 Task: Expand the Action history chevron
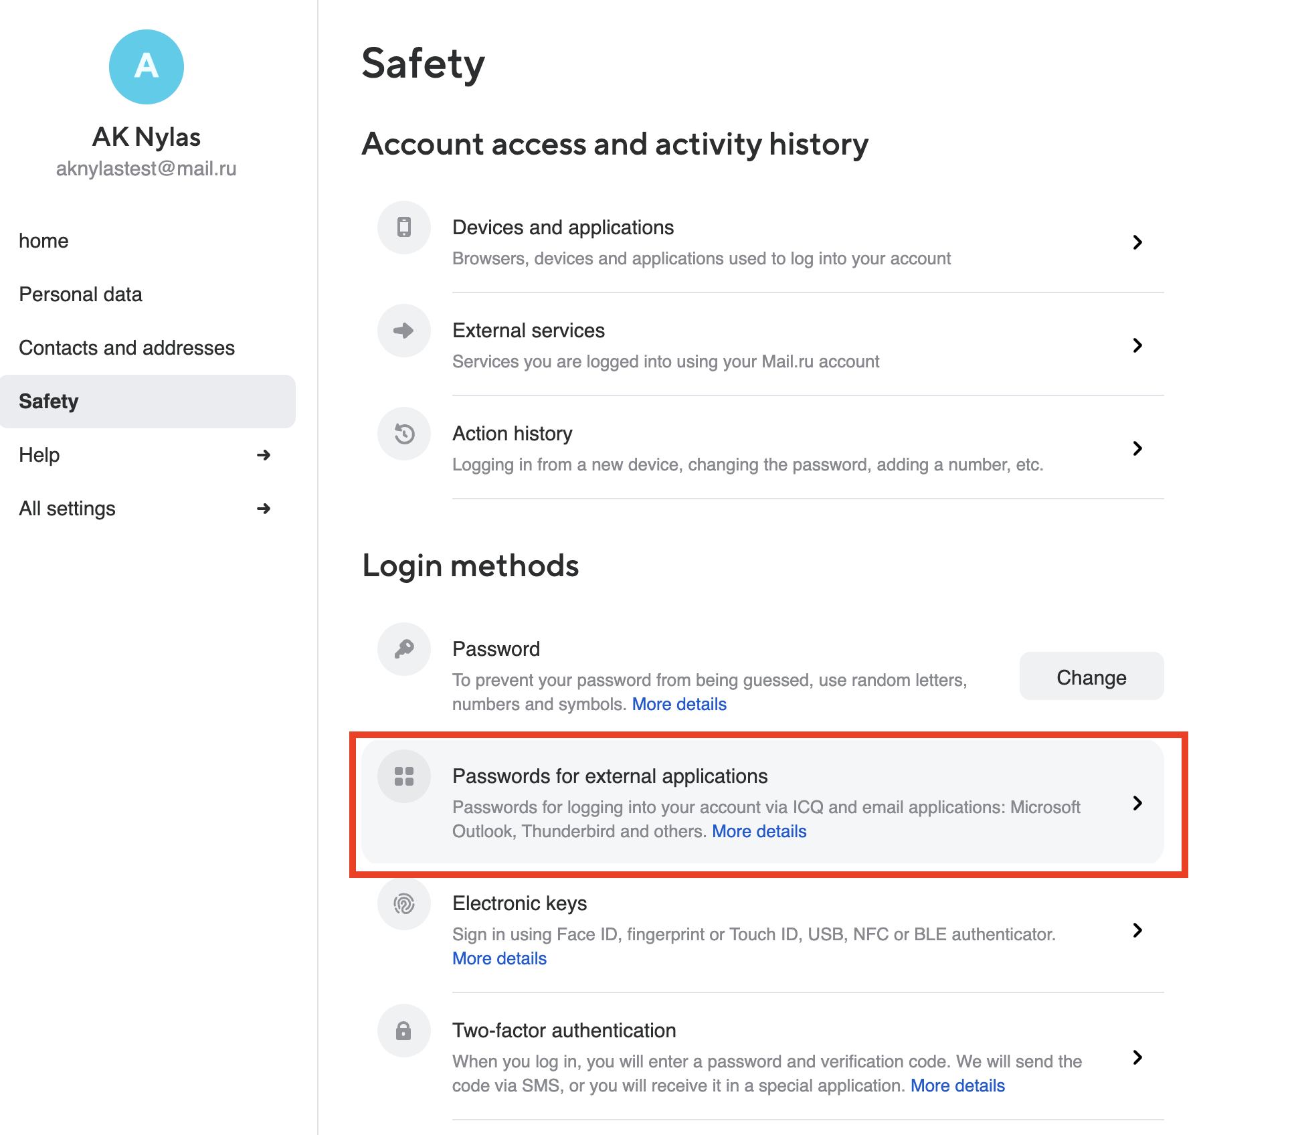[x=1137, y=448]
